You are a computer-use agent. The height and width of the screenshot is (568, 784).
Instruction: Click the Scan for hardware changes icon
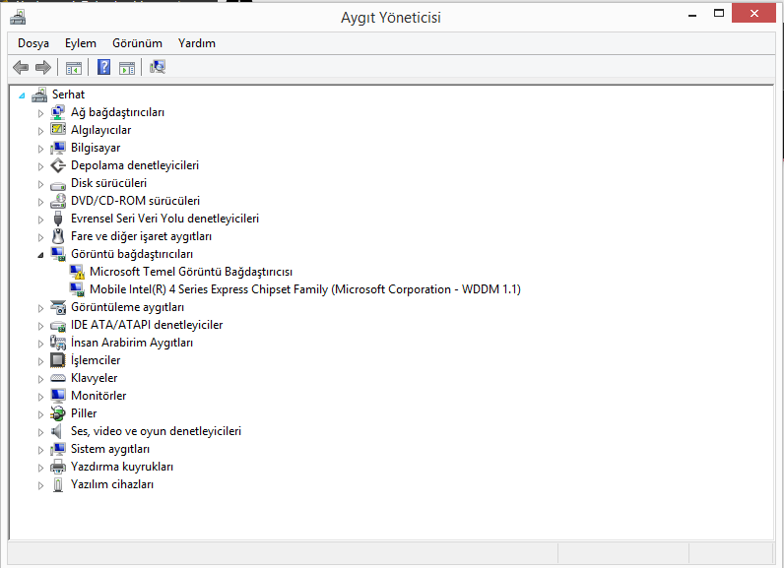(x=158, y=67)
